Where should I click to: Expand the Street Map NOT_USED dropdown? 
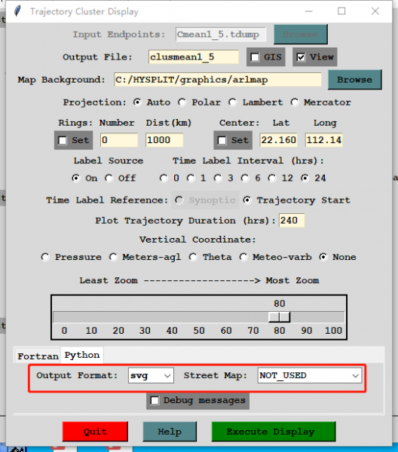pyautogui.click(x=310, y=375)
